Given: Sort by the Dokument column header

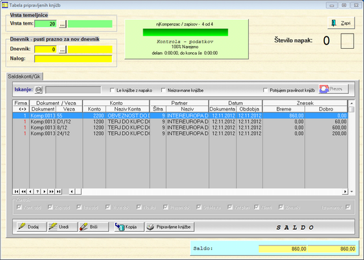Looking at the screenshot, I should point(43,109).
